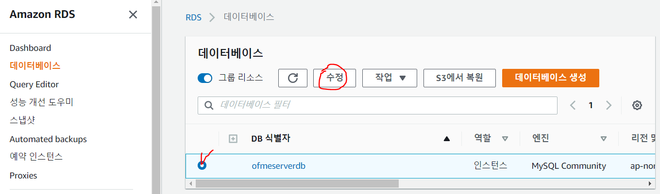Go to previous page arrow
This screenshot has width=660, height=194.
click(x=573, y=105)
